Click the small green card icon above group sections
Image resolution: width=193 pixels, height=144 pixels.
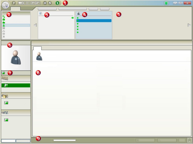[x=3, y=73]
